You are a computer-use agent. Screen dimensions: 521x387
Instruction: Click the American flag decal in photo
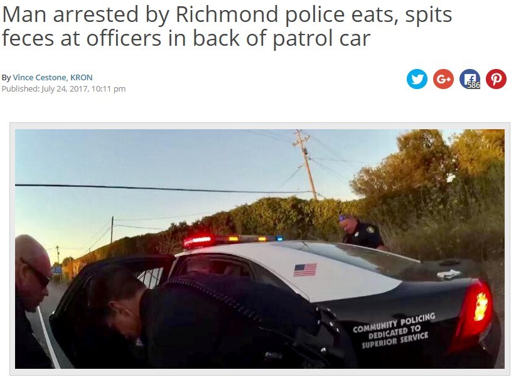(305, 270)
